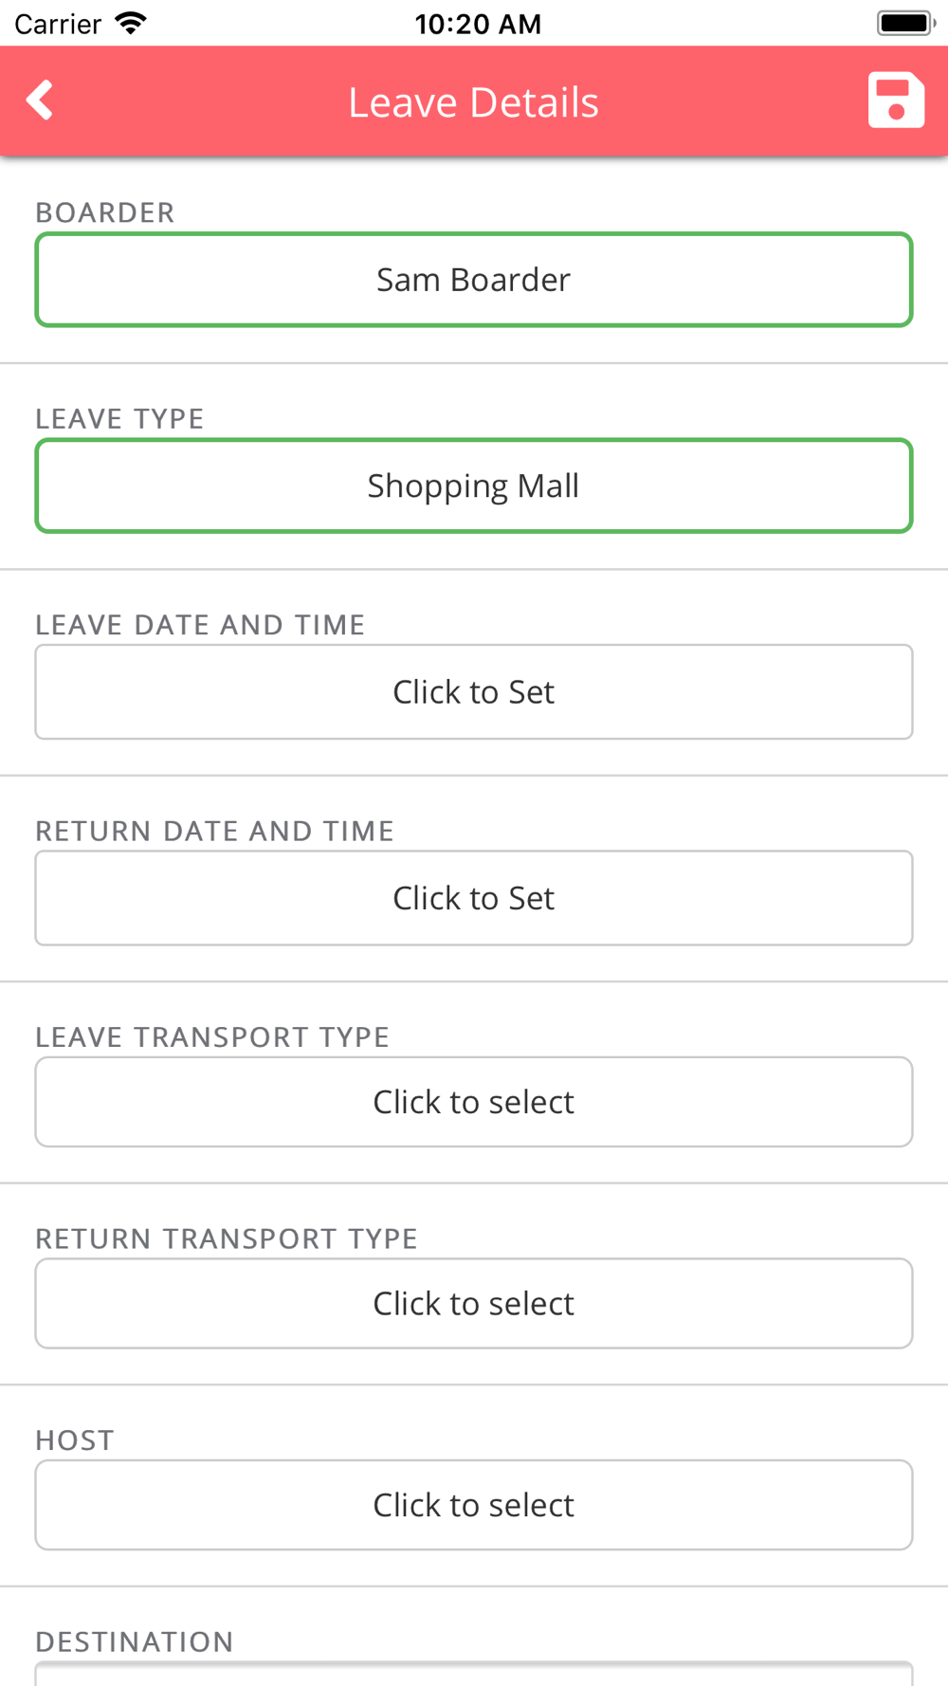Change Leave Type from Shopping Mall
Image resolution: width=948 pixels, height=1686 pixels.
pos(474,486)
